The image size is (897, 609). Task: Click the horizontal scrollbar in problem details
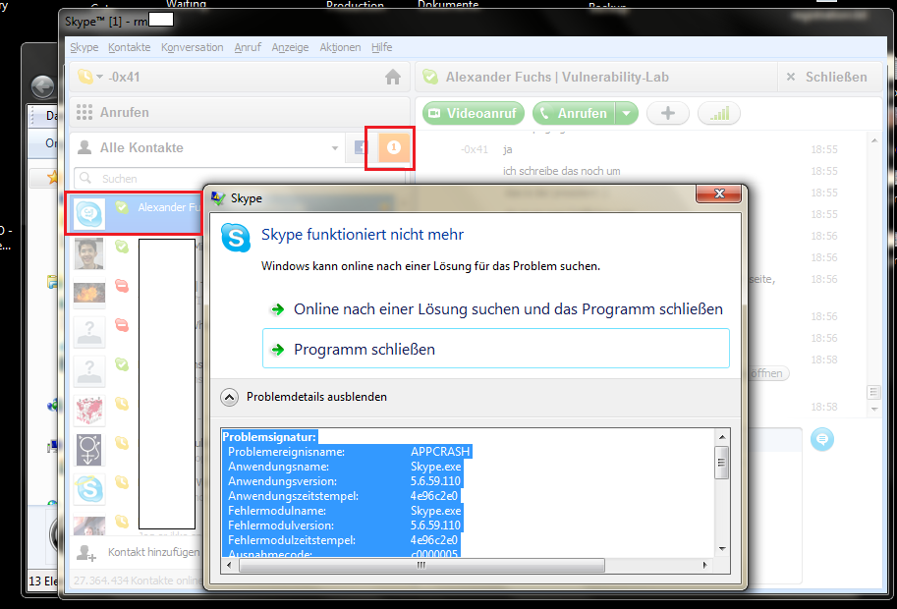421,565
